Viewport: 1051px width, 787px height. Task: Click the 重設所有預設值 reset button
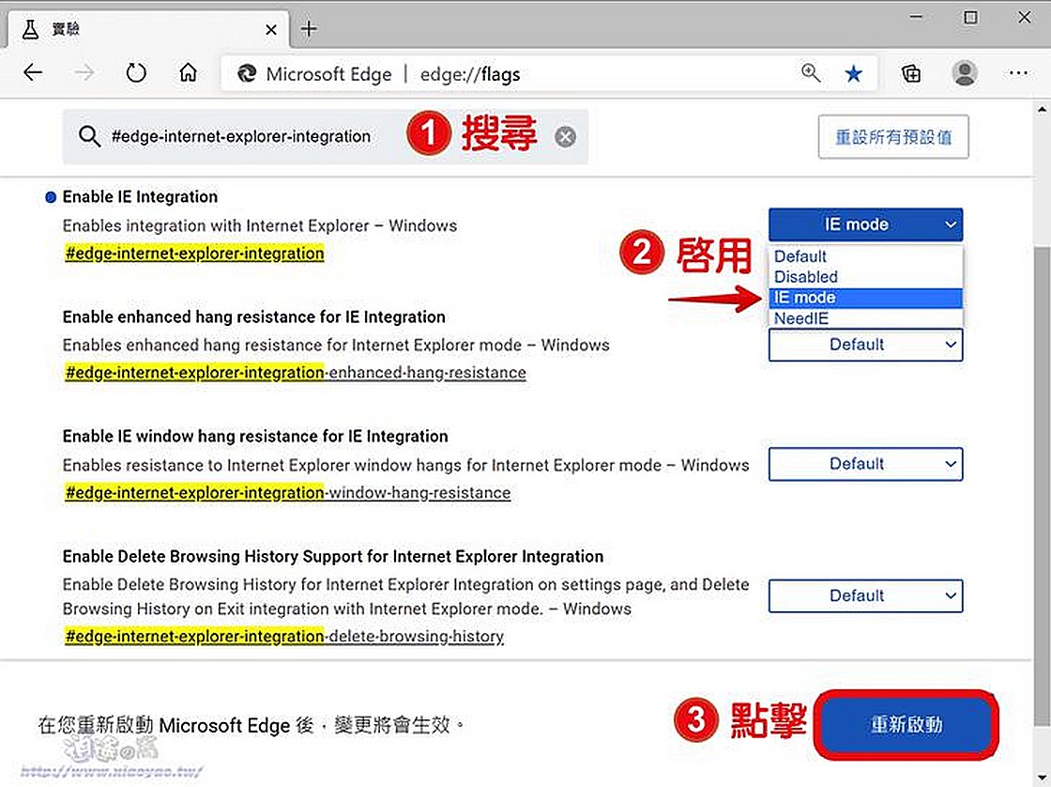point(892,136)
